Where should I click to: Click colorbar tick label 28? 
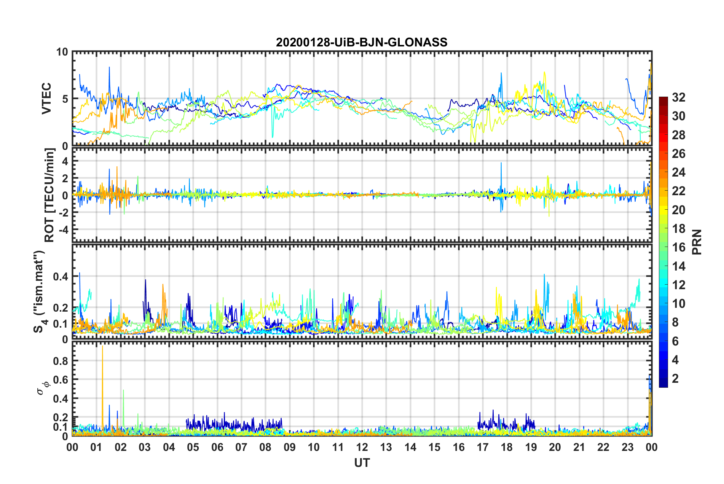click(678, 135)
